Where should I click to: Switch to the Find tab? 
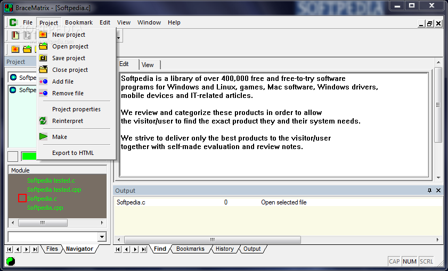click(160, 249)
